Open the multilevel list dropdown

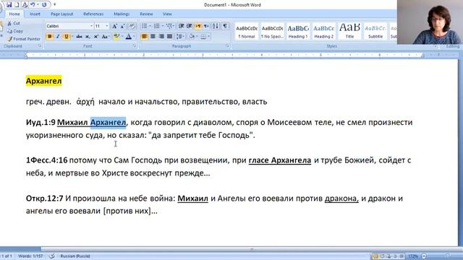pos(169,26)
